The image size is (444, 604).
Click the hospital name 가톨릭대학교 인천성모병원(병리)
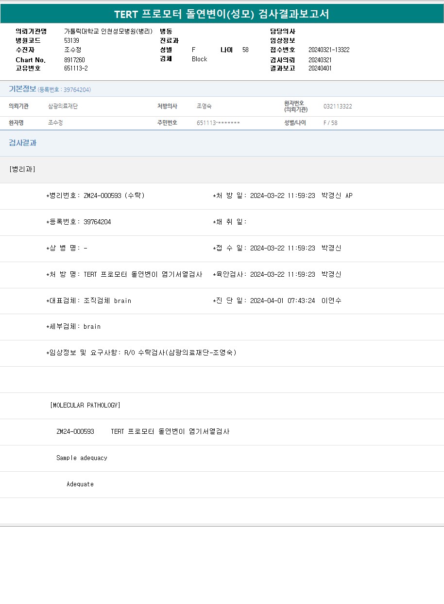(x=108, y=31)
